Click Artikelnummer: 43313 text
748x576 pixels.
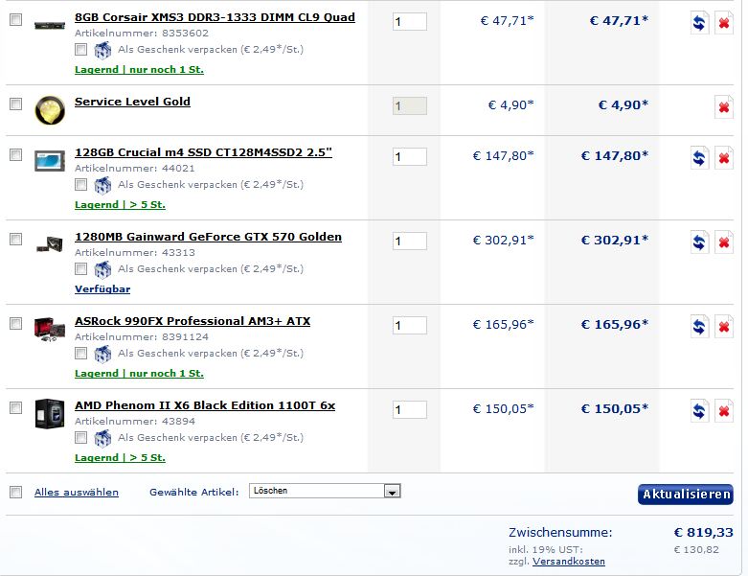[x=135, y=253]
